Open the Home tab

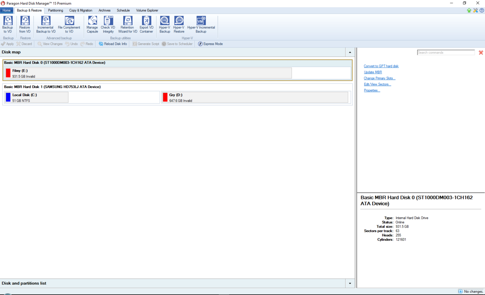6,10
